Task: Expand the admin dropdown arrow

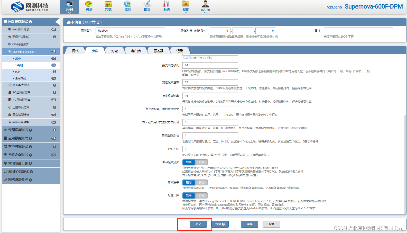Action: click(205, 13)
